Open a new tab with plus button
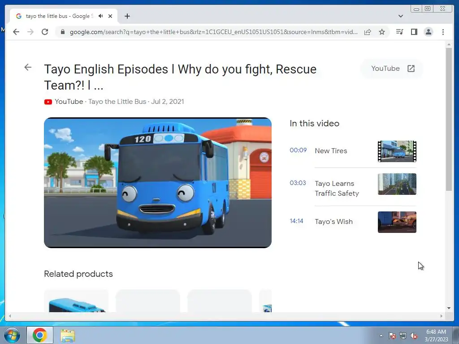 [127, 16]
